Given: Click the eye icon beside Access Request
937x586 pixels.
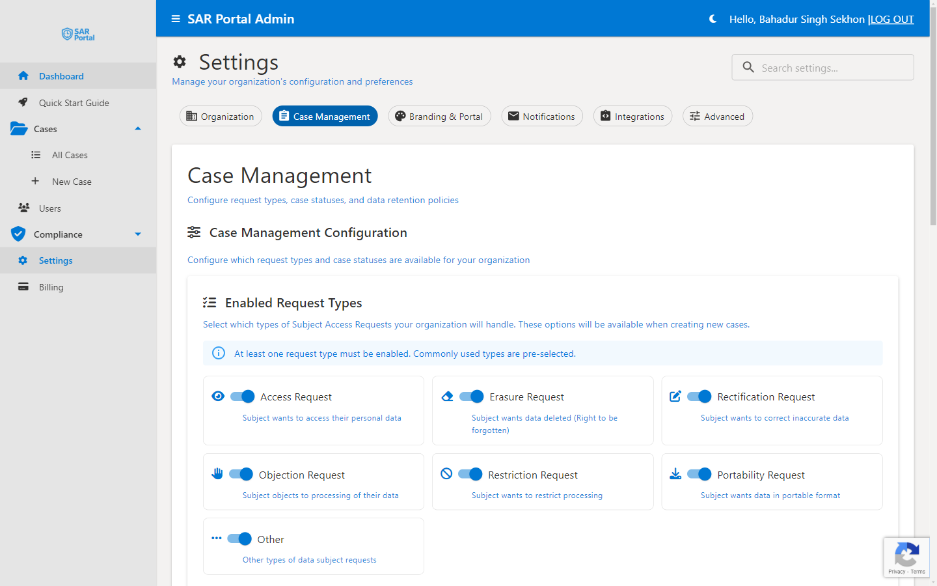Looking at the screenshot, I should (217, 396).
